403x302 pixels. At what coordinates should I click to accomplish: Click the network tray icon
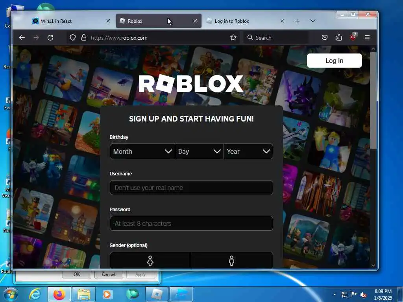[344, 295]
